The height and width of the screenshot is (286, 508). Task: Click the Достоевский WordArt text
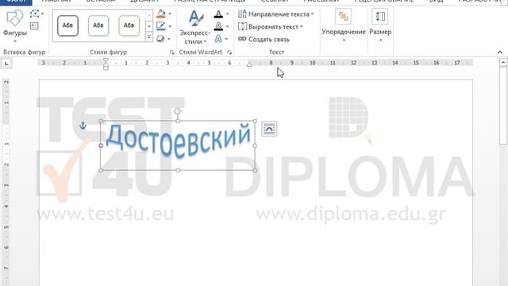click(x=178, y=142)
